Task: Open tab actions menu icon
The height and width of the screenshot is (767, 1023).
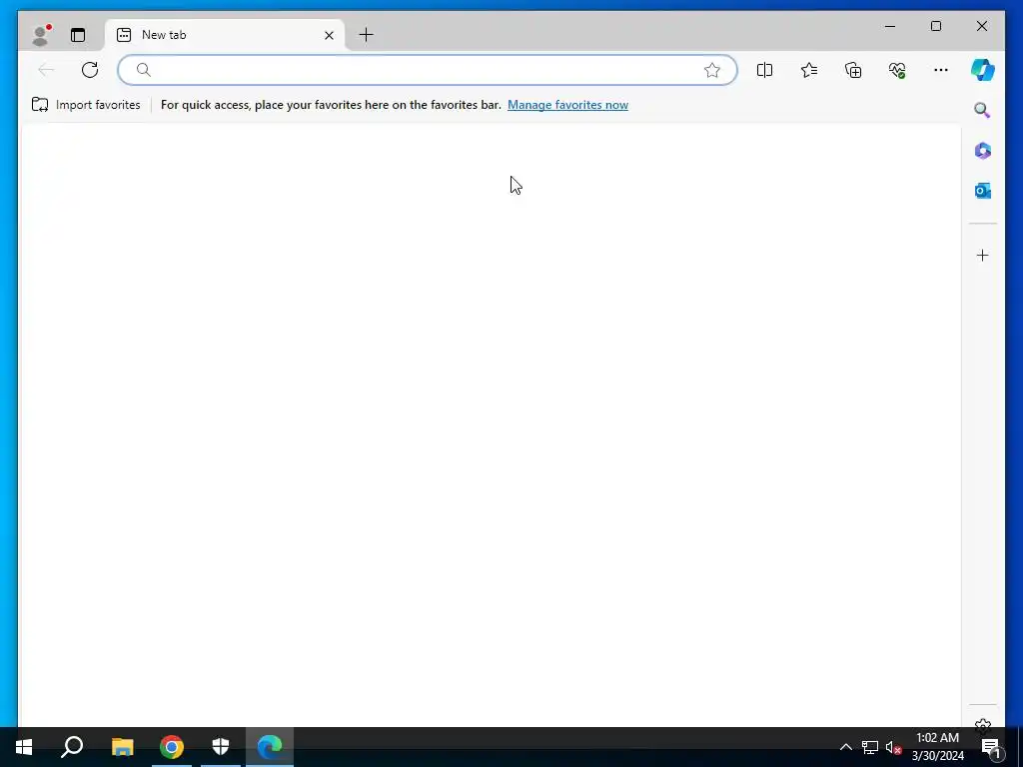Action: pos(78,35)
